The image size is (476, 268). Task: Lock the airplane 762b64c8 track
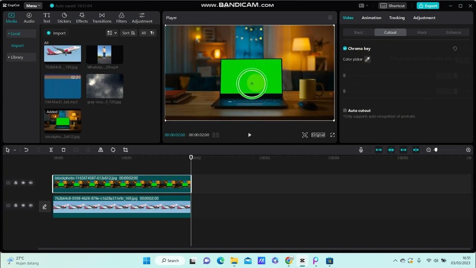tap(16, 205)
